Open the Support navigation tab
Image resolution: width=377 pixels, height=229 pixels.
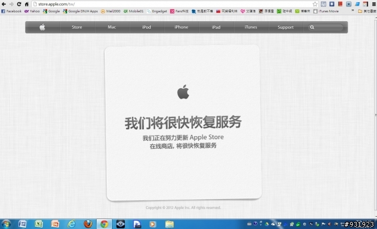pyautogui.click(x=285, y=27)
